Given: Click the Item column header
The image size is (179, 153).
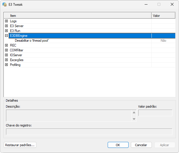Looking at the screenshot, I should tap(77, 16).
